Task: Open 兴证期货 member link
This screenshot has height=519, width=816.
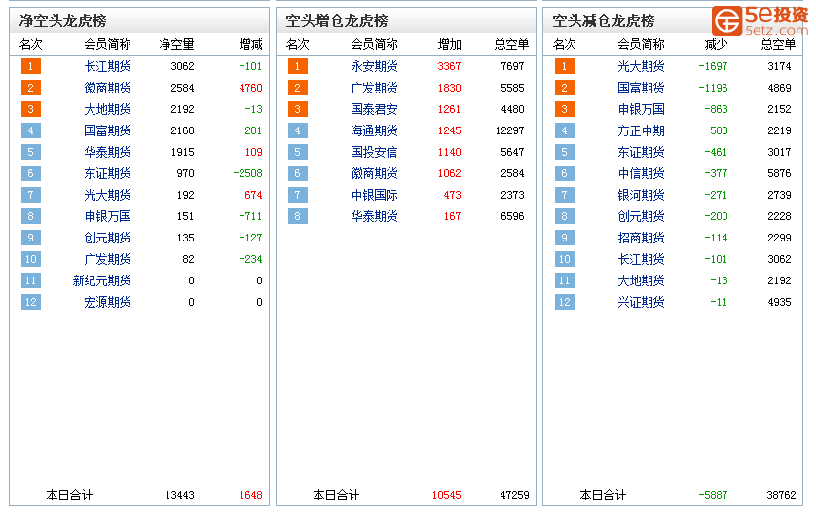Action: coord(641,302)
